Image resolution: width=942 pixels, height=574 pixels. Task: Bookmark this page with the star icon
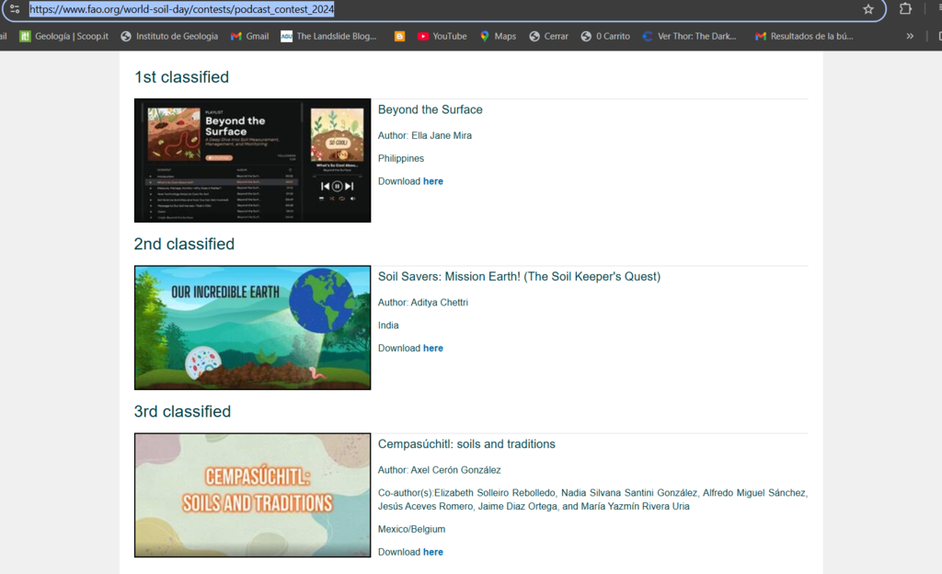pyautogui.click(x=868, y=9)
